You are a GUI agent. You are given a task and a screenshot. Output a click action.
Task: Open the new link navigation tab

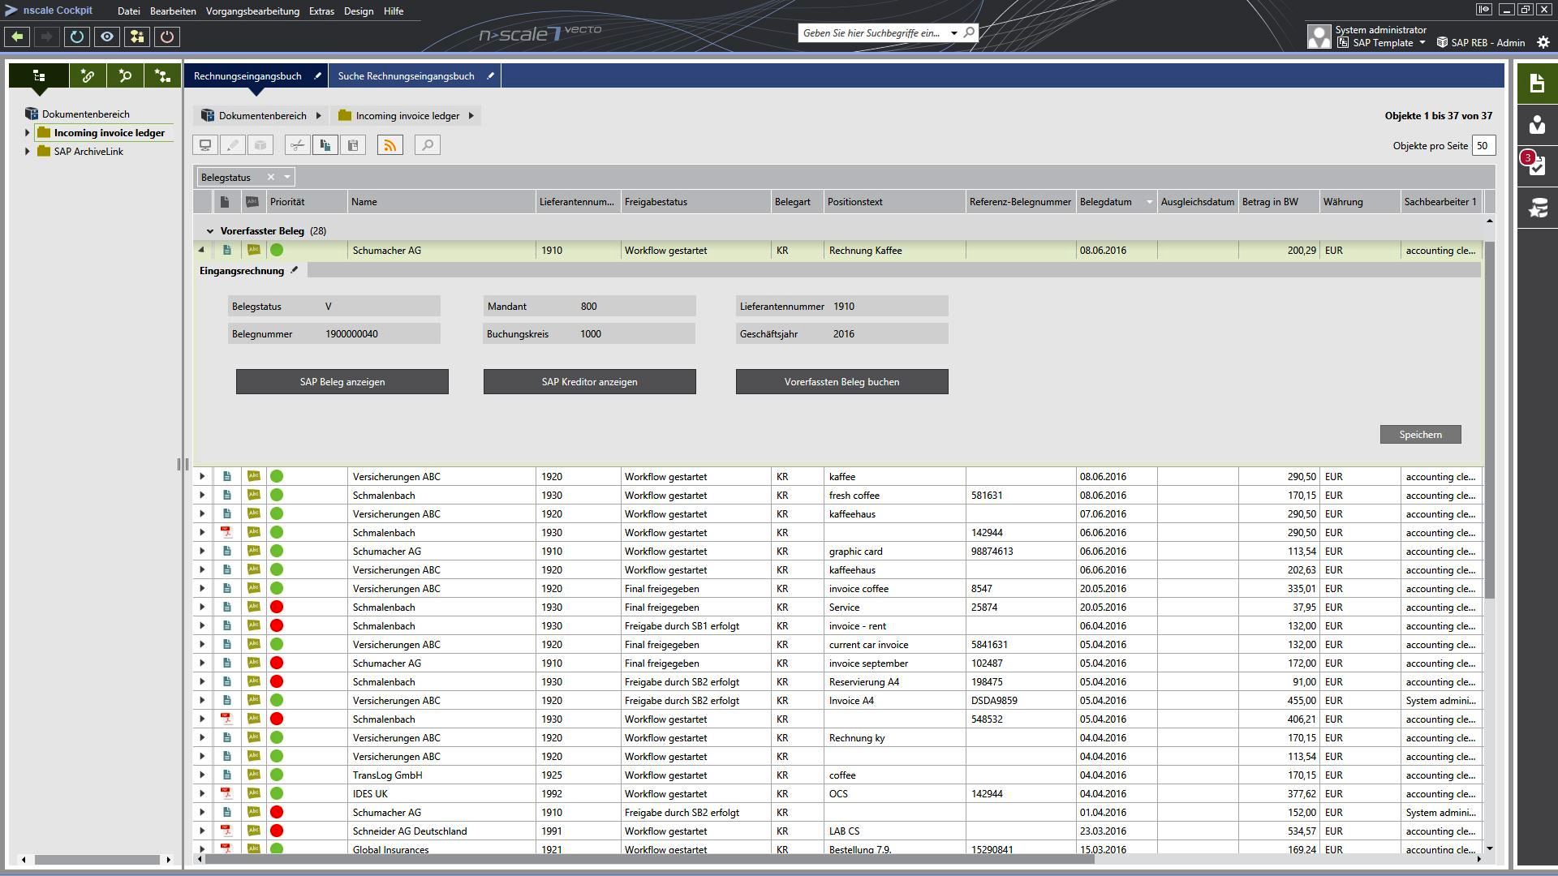click(88, 75)
